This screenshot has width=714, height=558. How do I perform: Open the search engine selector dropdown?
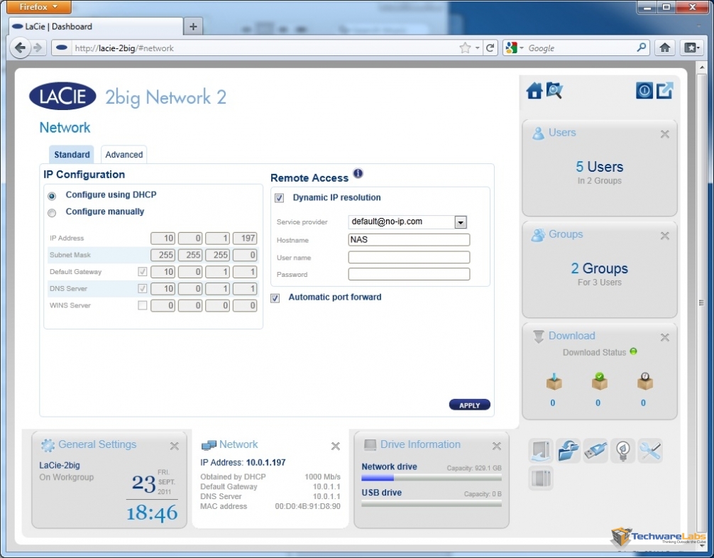click(x=522, y=48)
